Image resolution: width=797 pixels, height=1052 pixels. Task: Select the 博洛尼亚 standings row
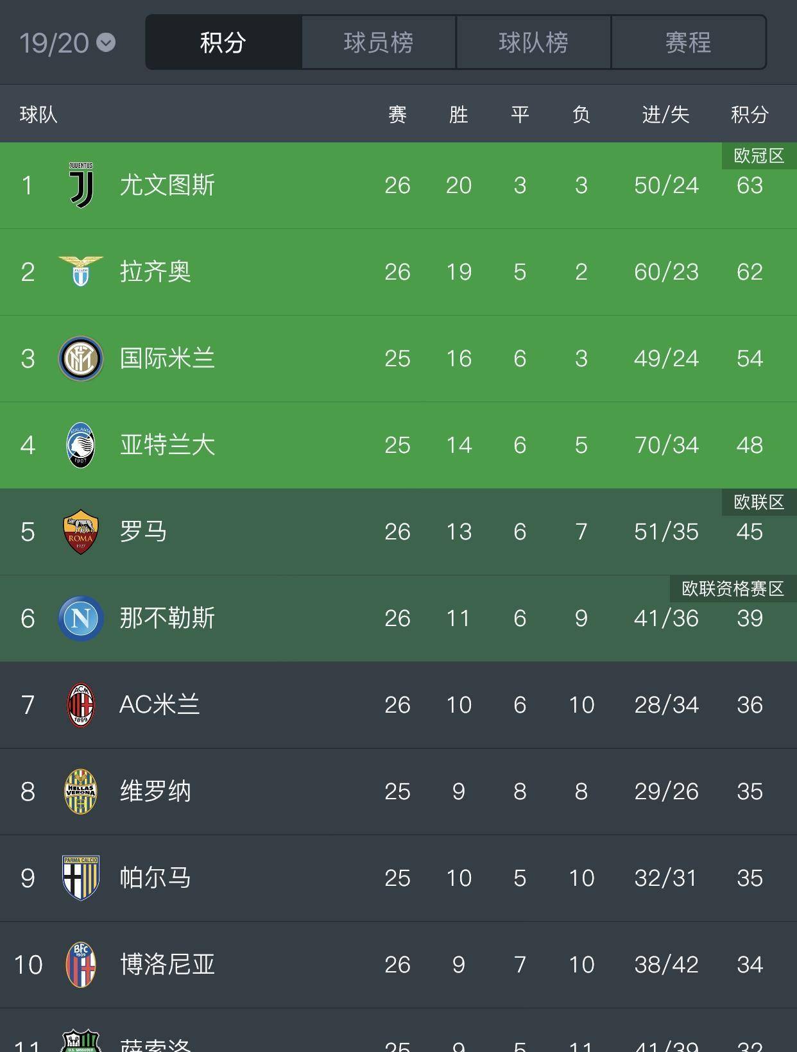[398, 965]
